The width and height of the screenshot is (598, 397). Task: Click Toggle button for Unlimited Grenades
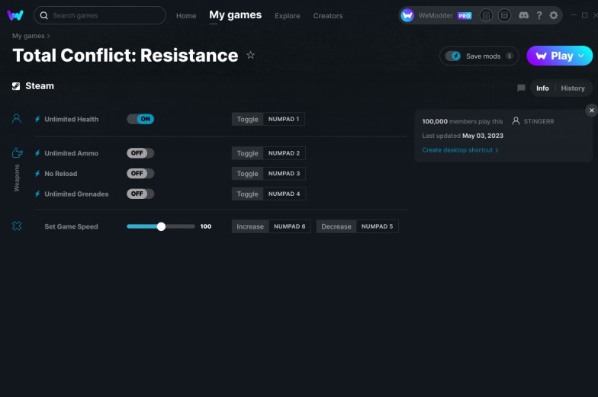[247, 194]
